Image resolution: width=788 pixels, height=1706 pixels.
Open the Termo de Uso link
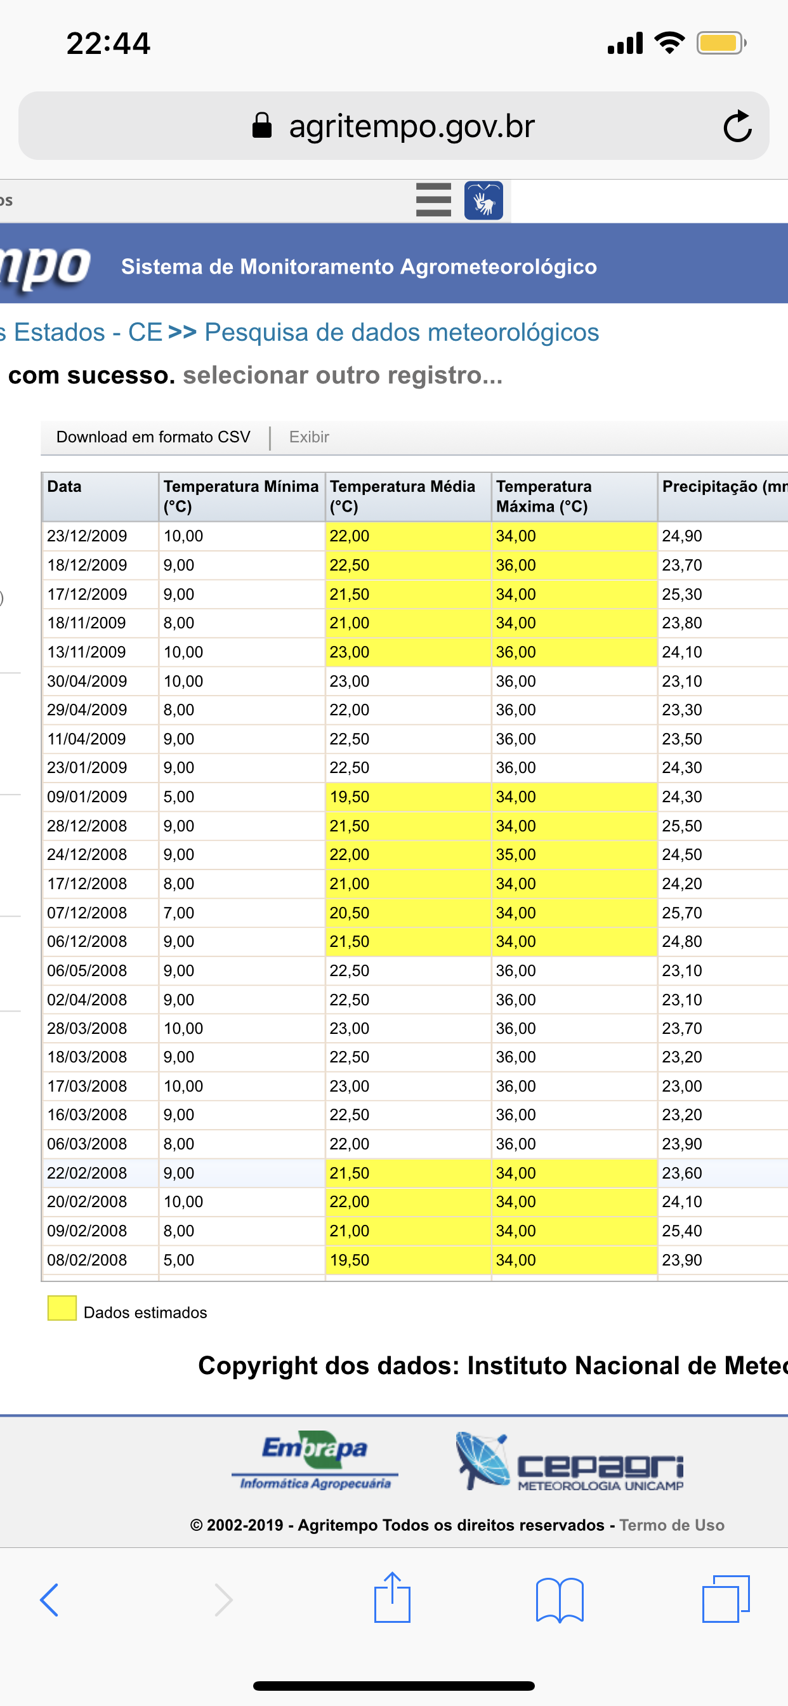point(672,1525)
